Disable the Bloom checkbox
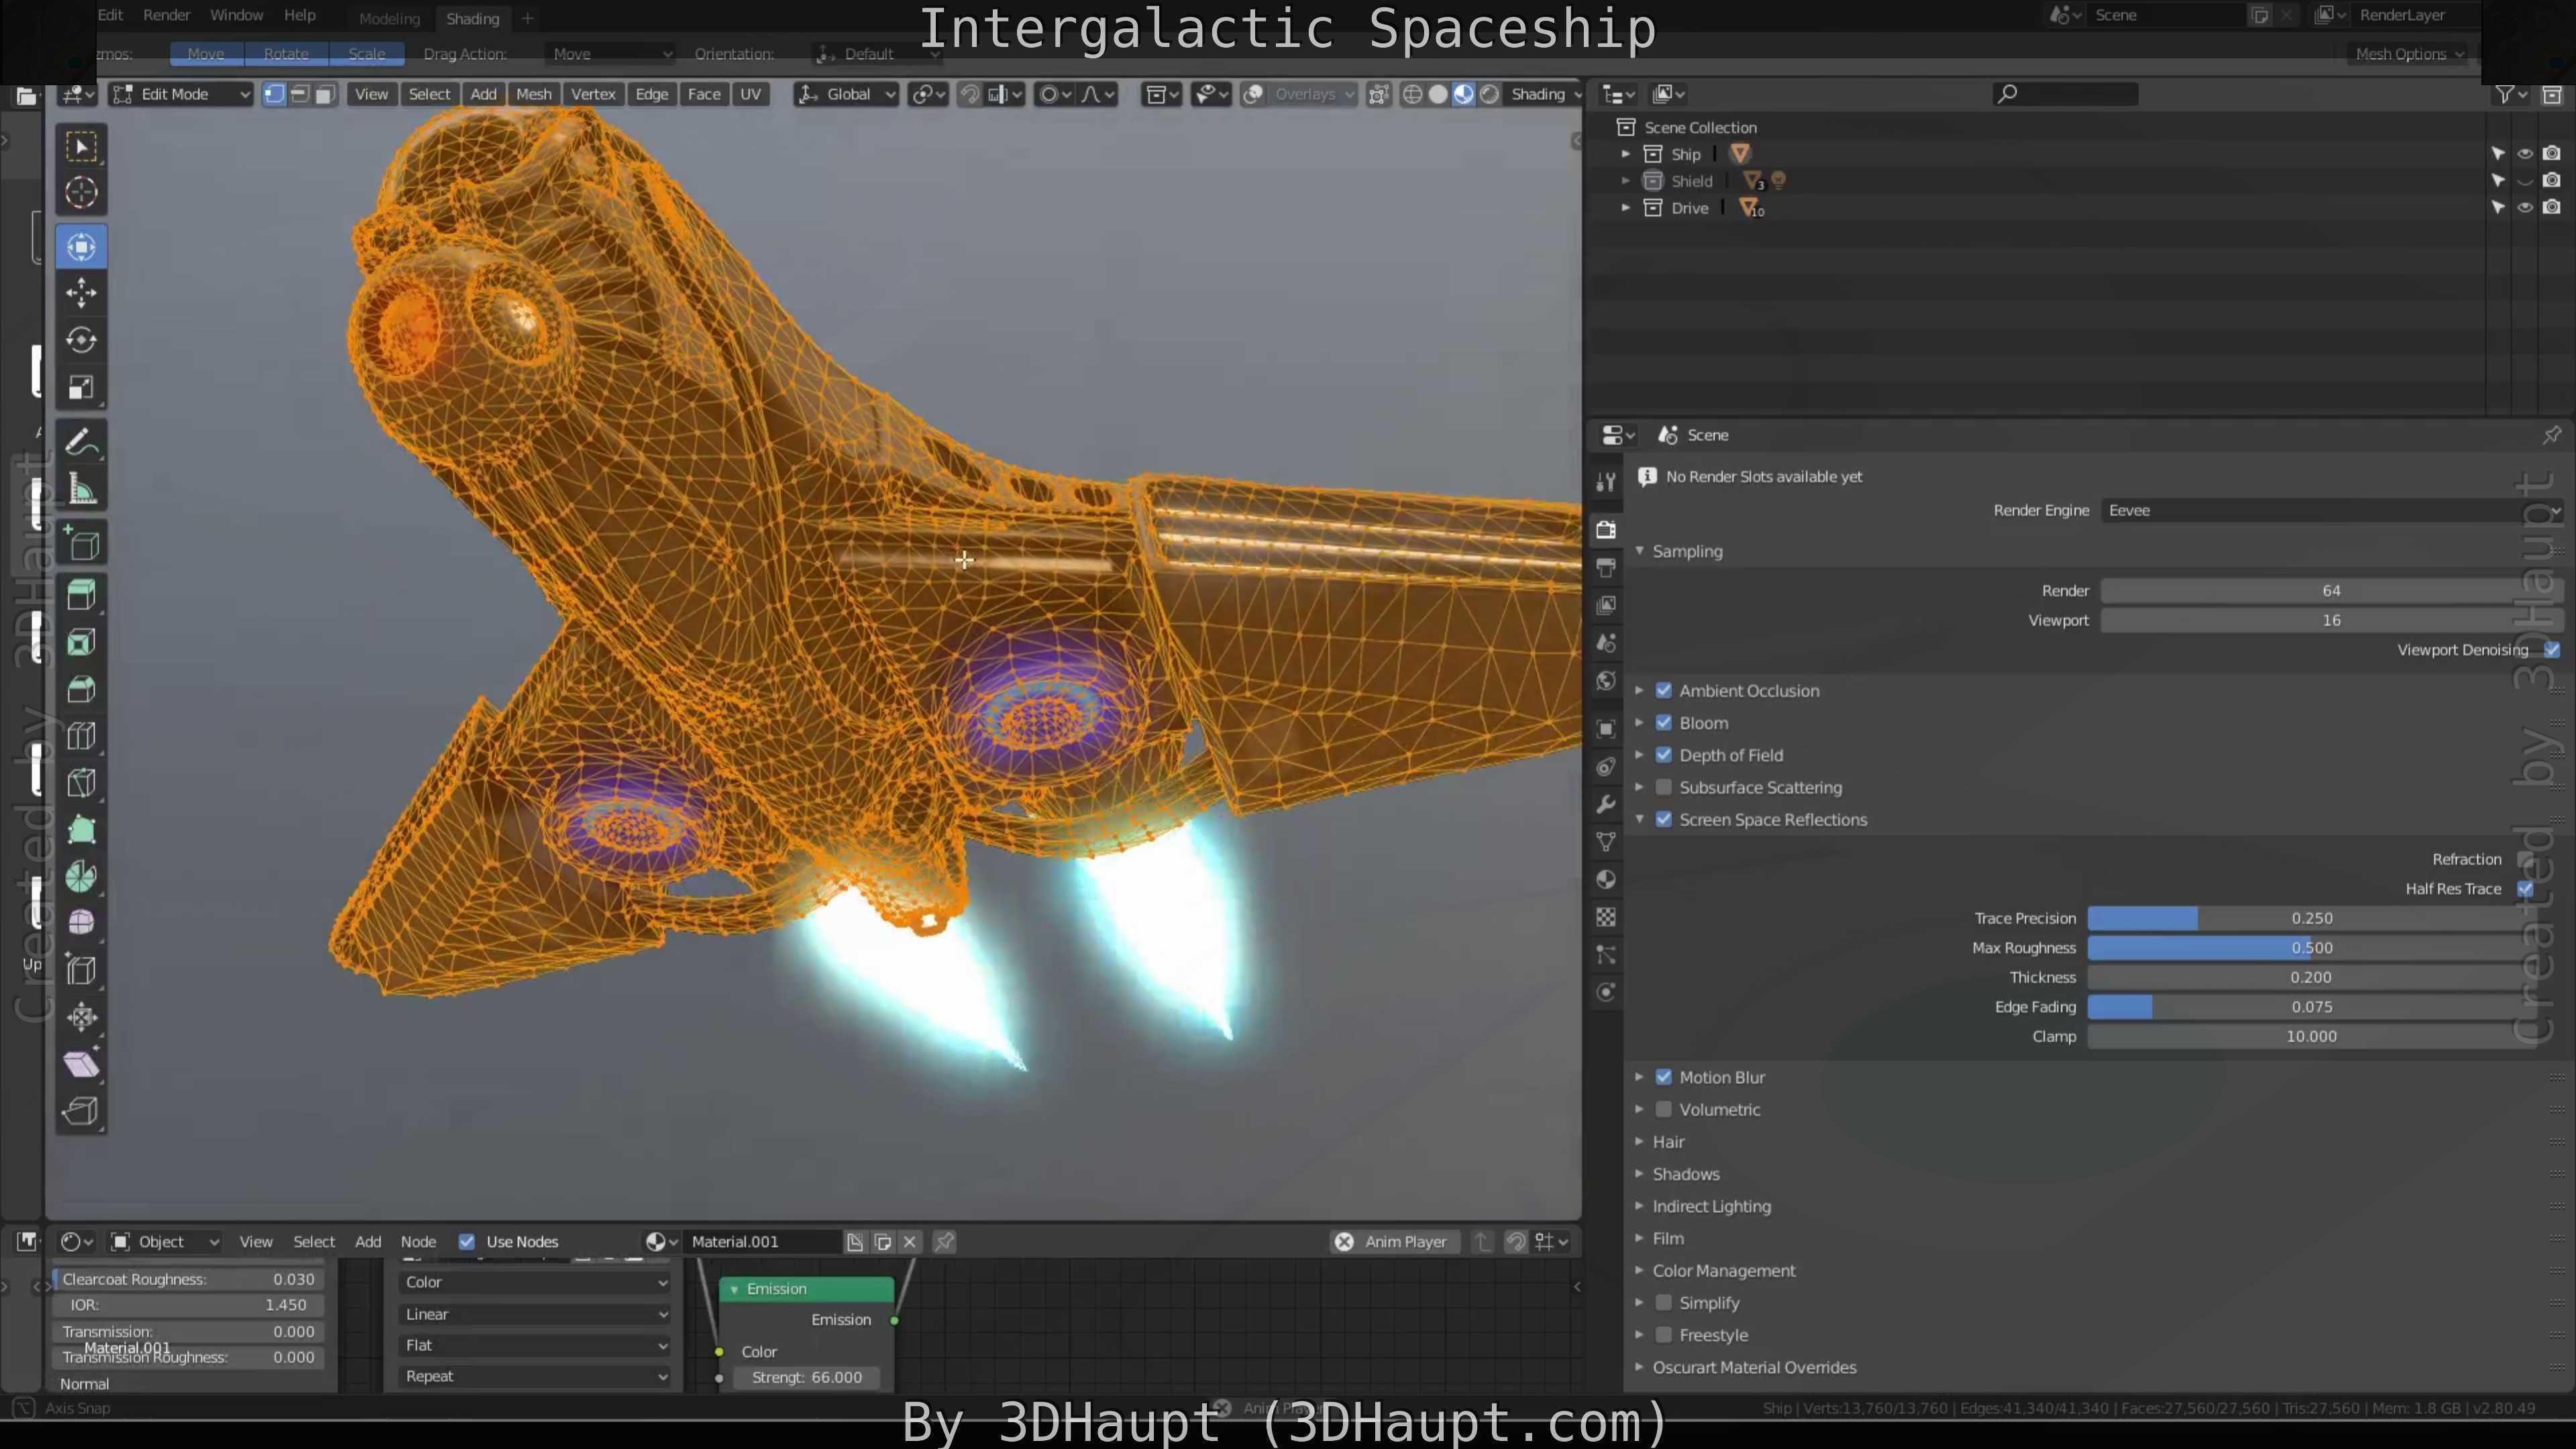Screen dimensions: 2576x1449 click(1664, 723)
